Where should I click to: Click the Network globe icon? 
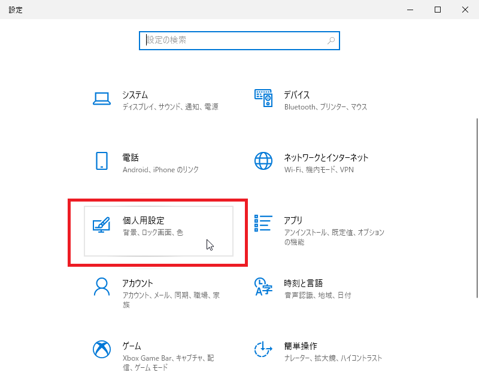pos(263,161)
